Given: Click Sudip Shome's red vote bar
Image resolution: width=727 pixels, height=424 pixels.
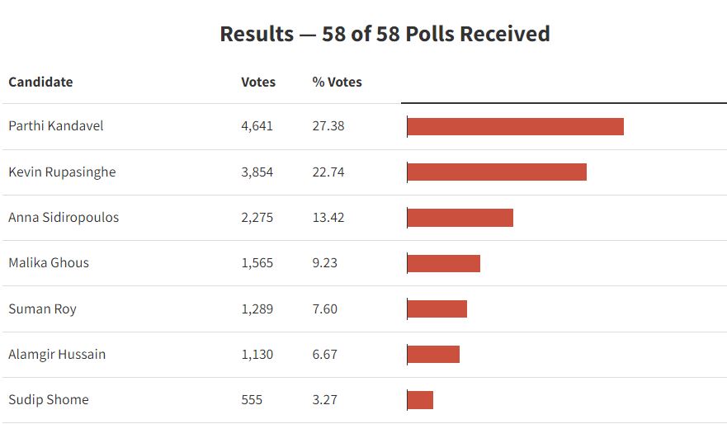Looking at the screenshot, I should click(x=421, y=400).
